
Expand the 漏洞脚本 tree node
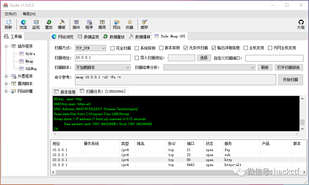pyautogui.click(x=6, y=84)
